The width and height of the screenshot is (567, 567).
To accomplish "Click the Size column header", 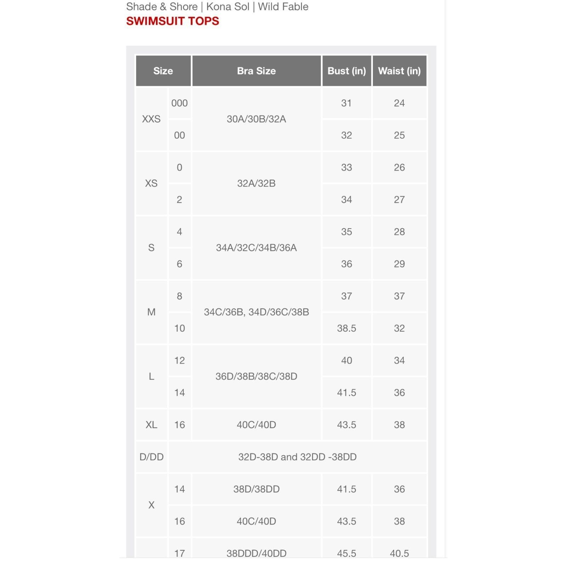I will 163,71.
